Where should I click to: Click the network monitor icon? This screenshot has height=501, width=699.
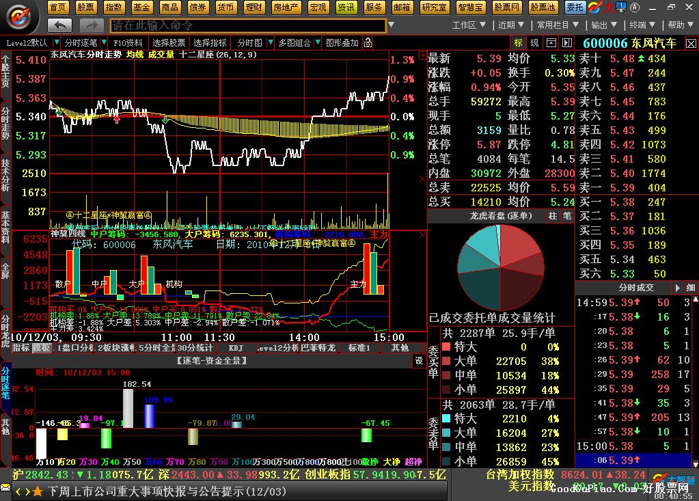(x=621, y=7)
